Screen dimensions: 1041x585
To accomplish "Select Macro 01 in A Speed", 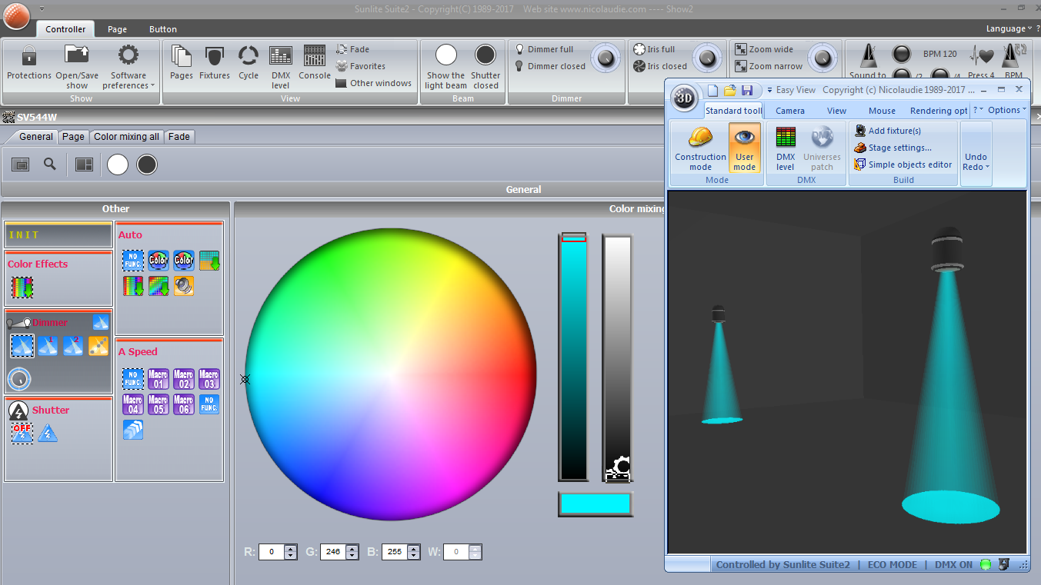I will [x=158, y=379].
